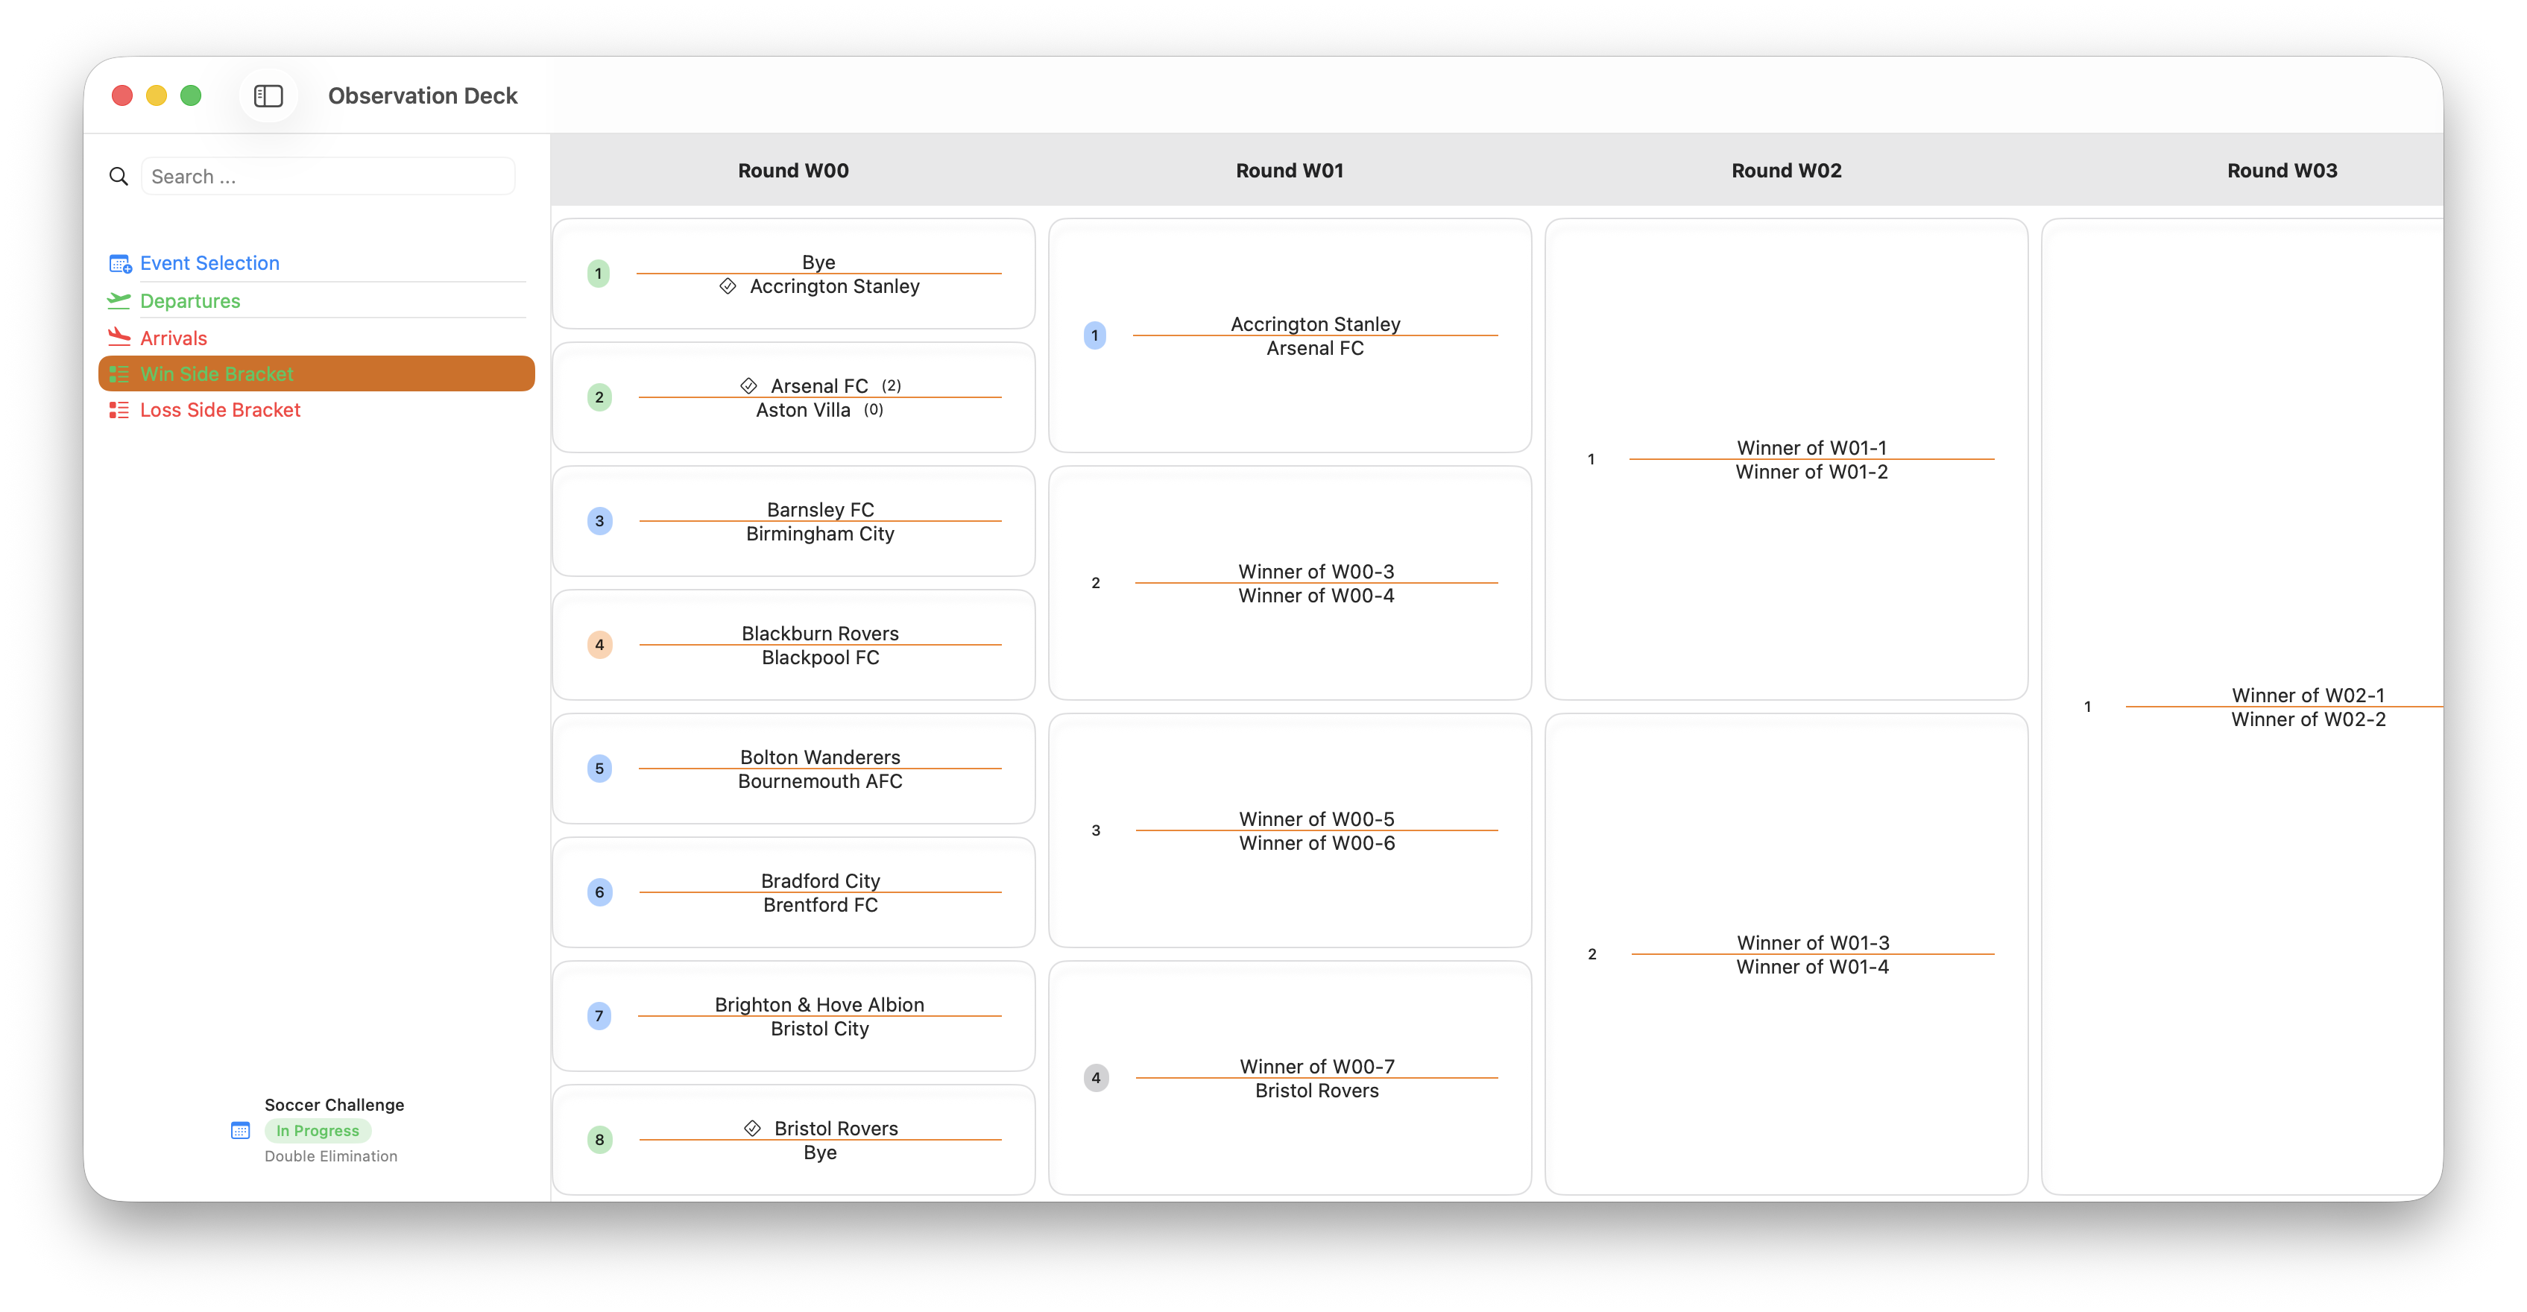Open the Departures section

(x=189, y=301)
